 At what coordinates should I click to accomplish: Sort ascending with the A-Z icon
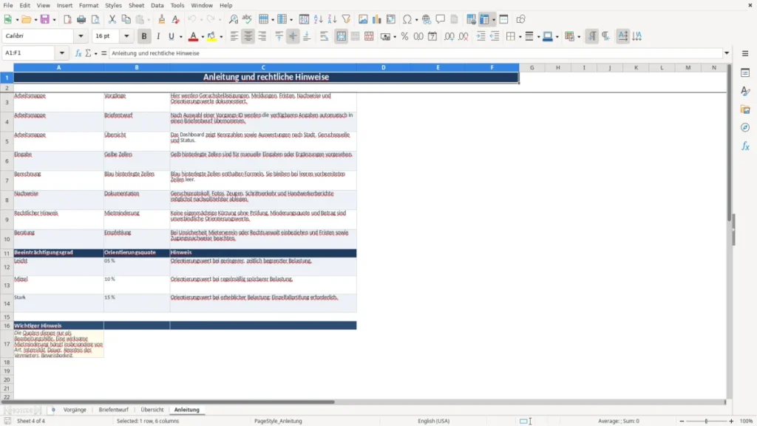(318, 19)
